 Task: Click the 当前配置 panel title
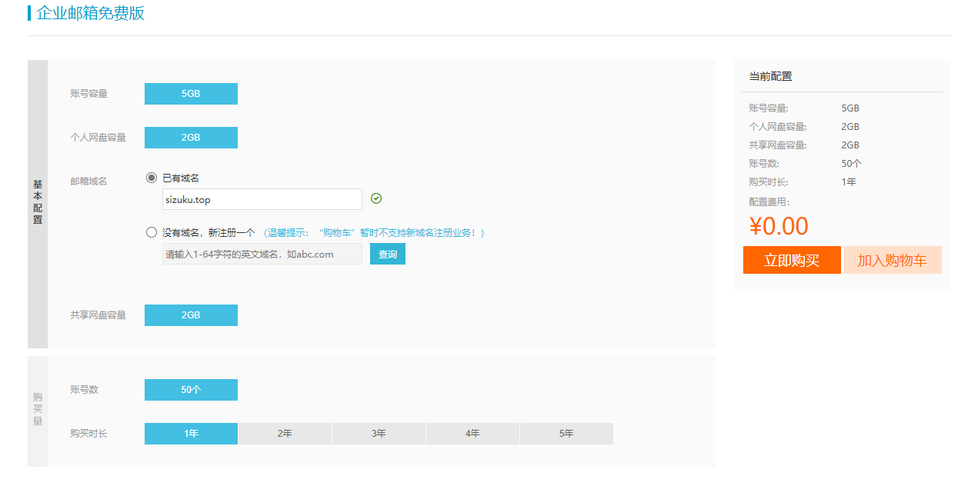[x=771, y=76]
